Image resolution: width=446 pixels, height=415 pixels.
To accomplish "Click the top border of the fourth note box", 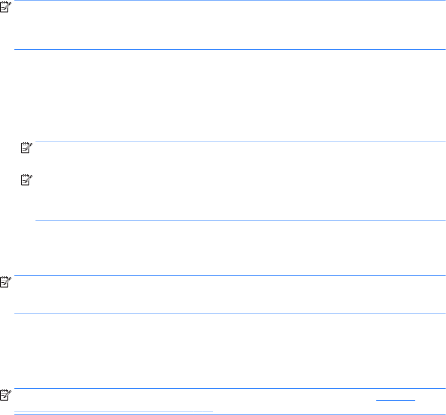I will 230,276.
